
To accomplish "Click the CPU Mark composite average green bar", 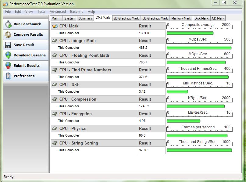I will (x=190, y=33).
